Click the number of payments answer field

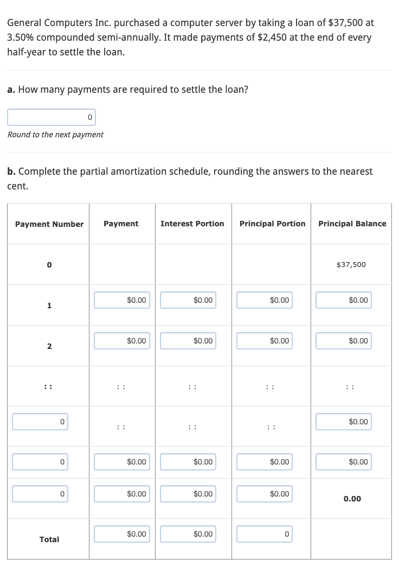pos(52,117)
